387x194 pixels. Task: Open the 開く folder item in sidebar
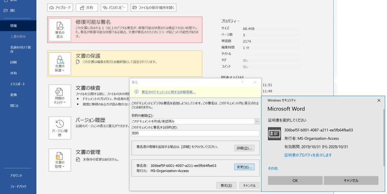tap(18, 10)
